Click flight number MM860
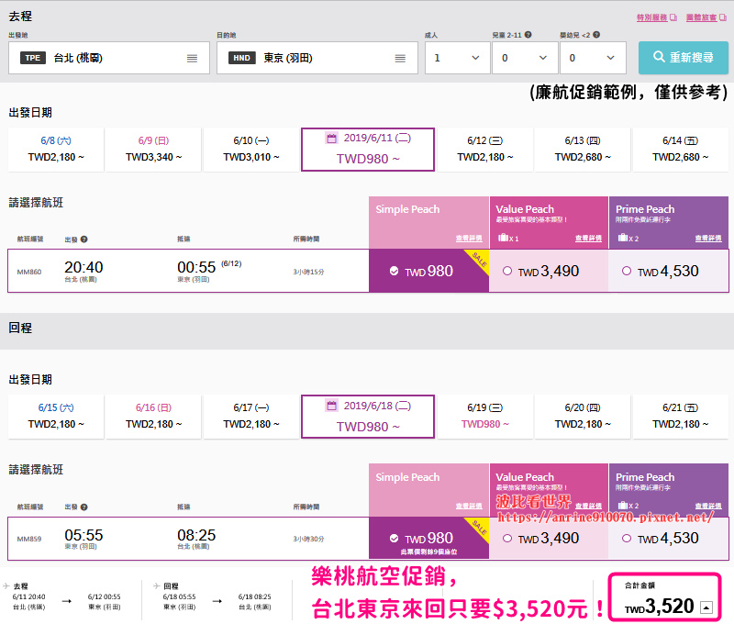 pos(29,272)
